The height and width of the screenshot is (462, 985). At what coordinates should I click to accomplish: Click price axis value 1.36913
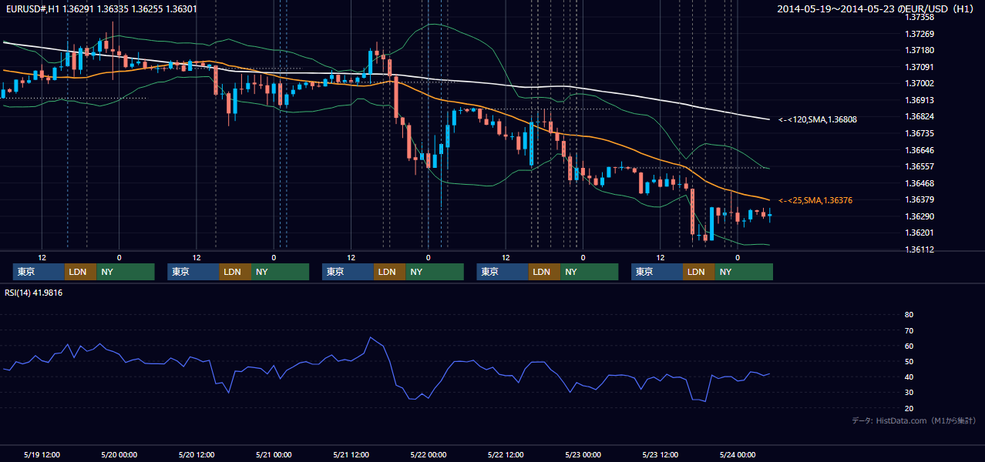(x=919, y=100)
